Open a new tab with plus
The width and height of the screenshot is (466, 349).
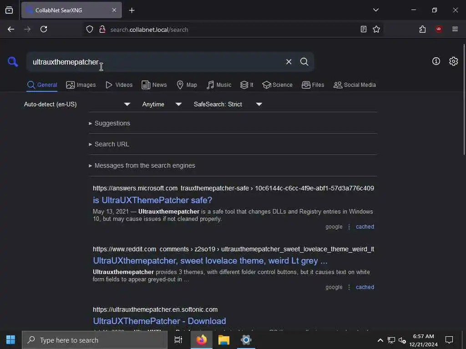[x=132, y=10]
